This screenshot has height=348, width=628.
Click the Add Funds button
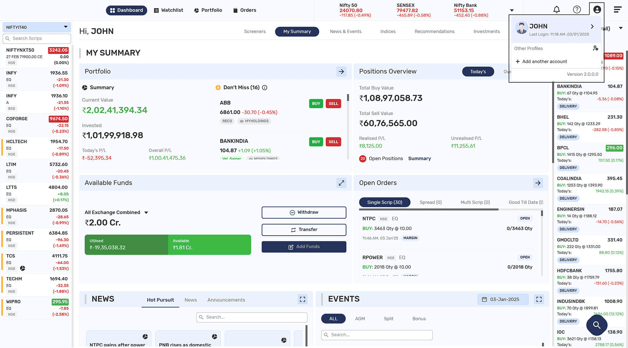pos(304,247)
